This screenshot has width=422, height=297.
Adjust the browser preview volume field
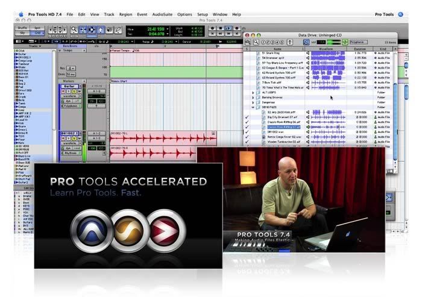click(321, 42)
